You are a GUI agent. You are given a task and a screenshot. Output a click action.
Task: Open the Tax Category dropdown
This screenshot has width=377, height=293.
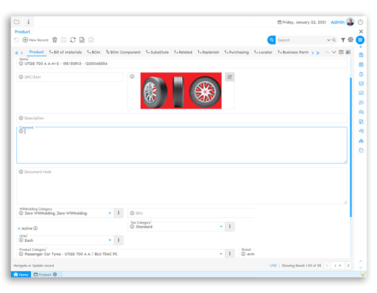pos(221,227)
